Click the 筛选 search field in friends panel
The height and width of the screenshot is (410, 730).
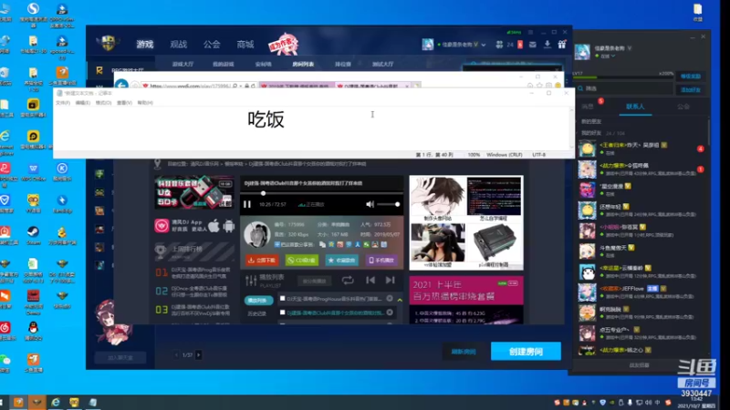coord(626,88)
